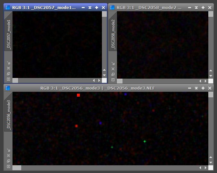217x173 pixels.
Task: Click the title text of the _DSC2057_mode1 window
Action: 44,7
